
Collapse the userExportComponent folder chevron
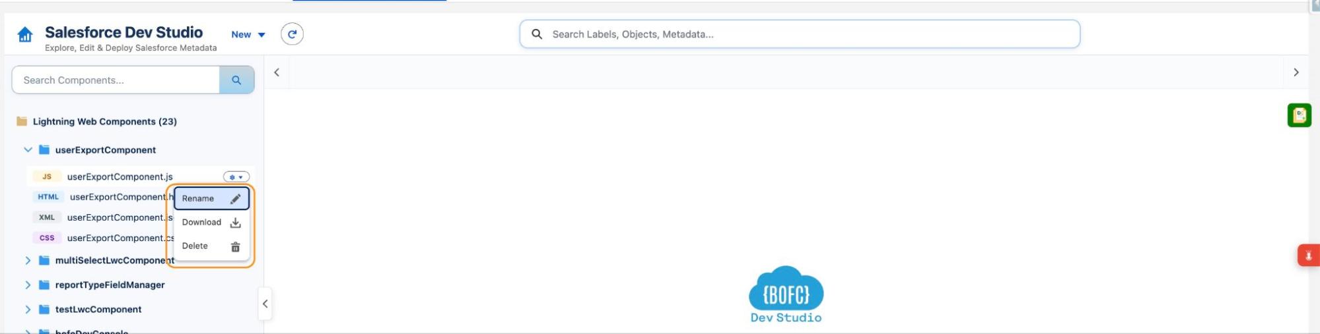click(x=28, y=150)
